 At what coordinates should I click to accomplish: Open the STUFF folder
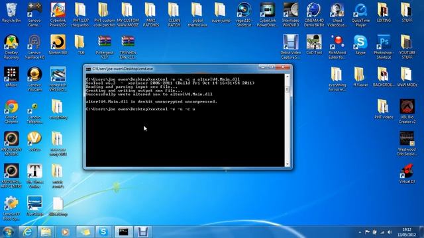407,13
